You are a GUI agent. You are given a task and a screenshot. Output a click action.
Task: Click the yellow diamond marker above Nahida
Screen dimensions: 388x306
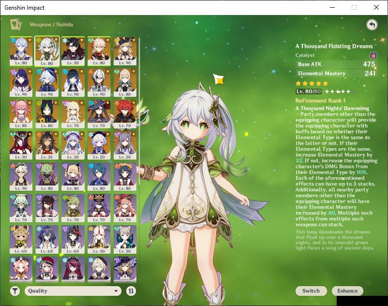click(x=219, y=79)
